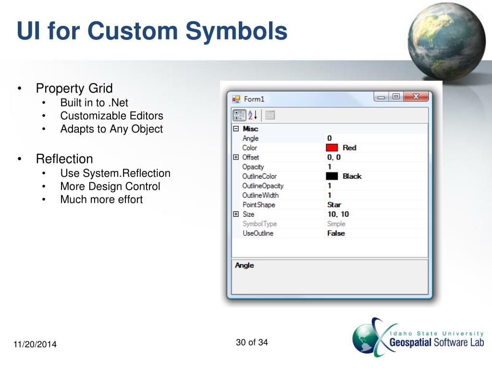Edit the OutlineOpacity value 1

point(330,186)
